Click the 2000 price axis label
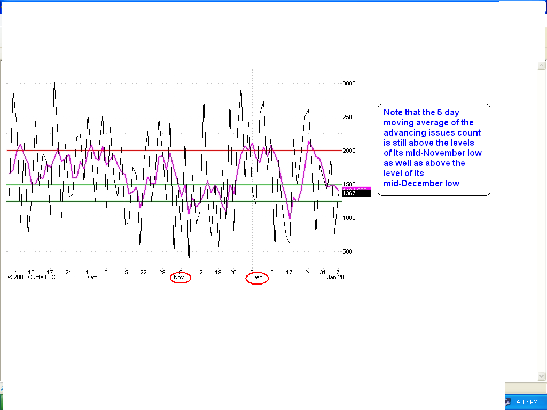This screenshot has width=547, height=410. (349, 151)
